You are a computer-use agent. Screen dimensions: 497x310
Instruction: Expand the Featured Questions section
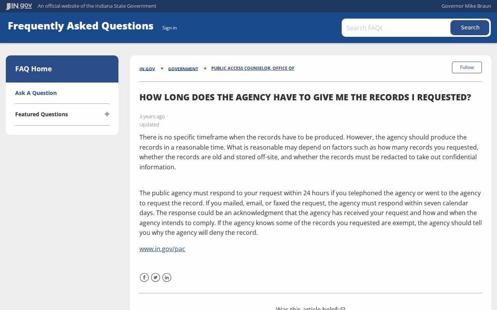(107, 114)
